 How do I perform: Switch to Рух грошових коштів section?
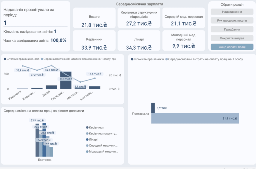coord(232,20)
